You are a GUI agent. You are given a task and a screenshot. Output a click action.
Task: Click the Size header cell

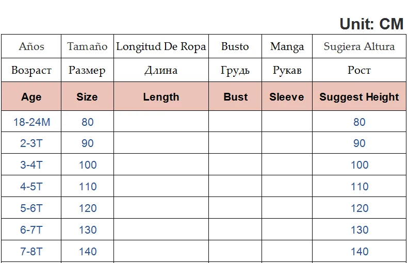coord(87,97)
